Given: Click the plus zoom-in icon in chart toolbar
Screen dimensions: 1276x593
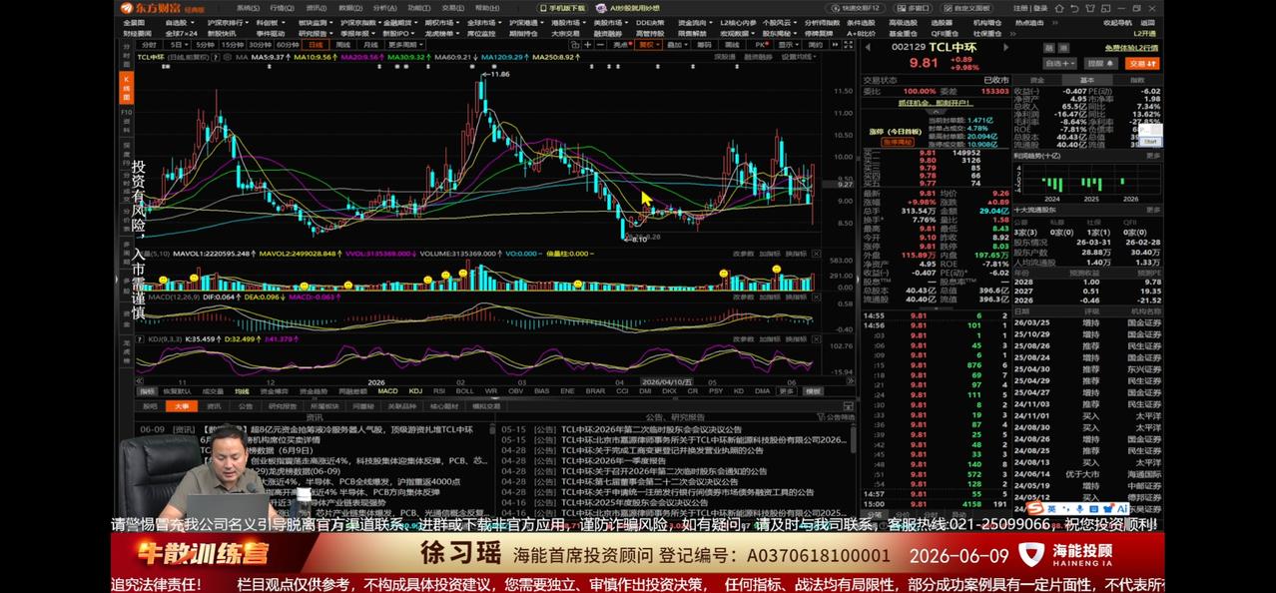Looking at the screenshot, I should [x=587, y=44].
